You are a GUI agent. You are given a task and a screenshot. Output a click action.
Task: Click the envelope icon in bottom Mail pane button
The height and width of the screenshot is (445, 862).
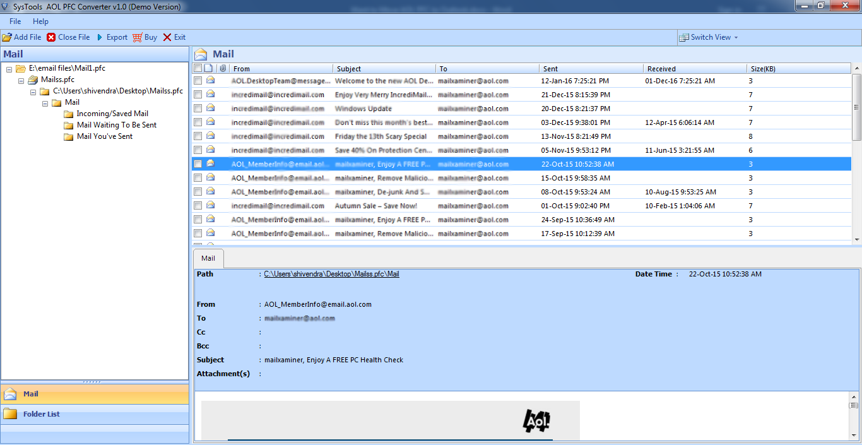(x=9, y=394)
